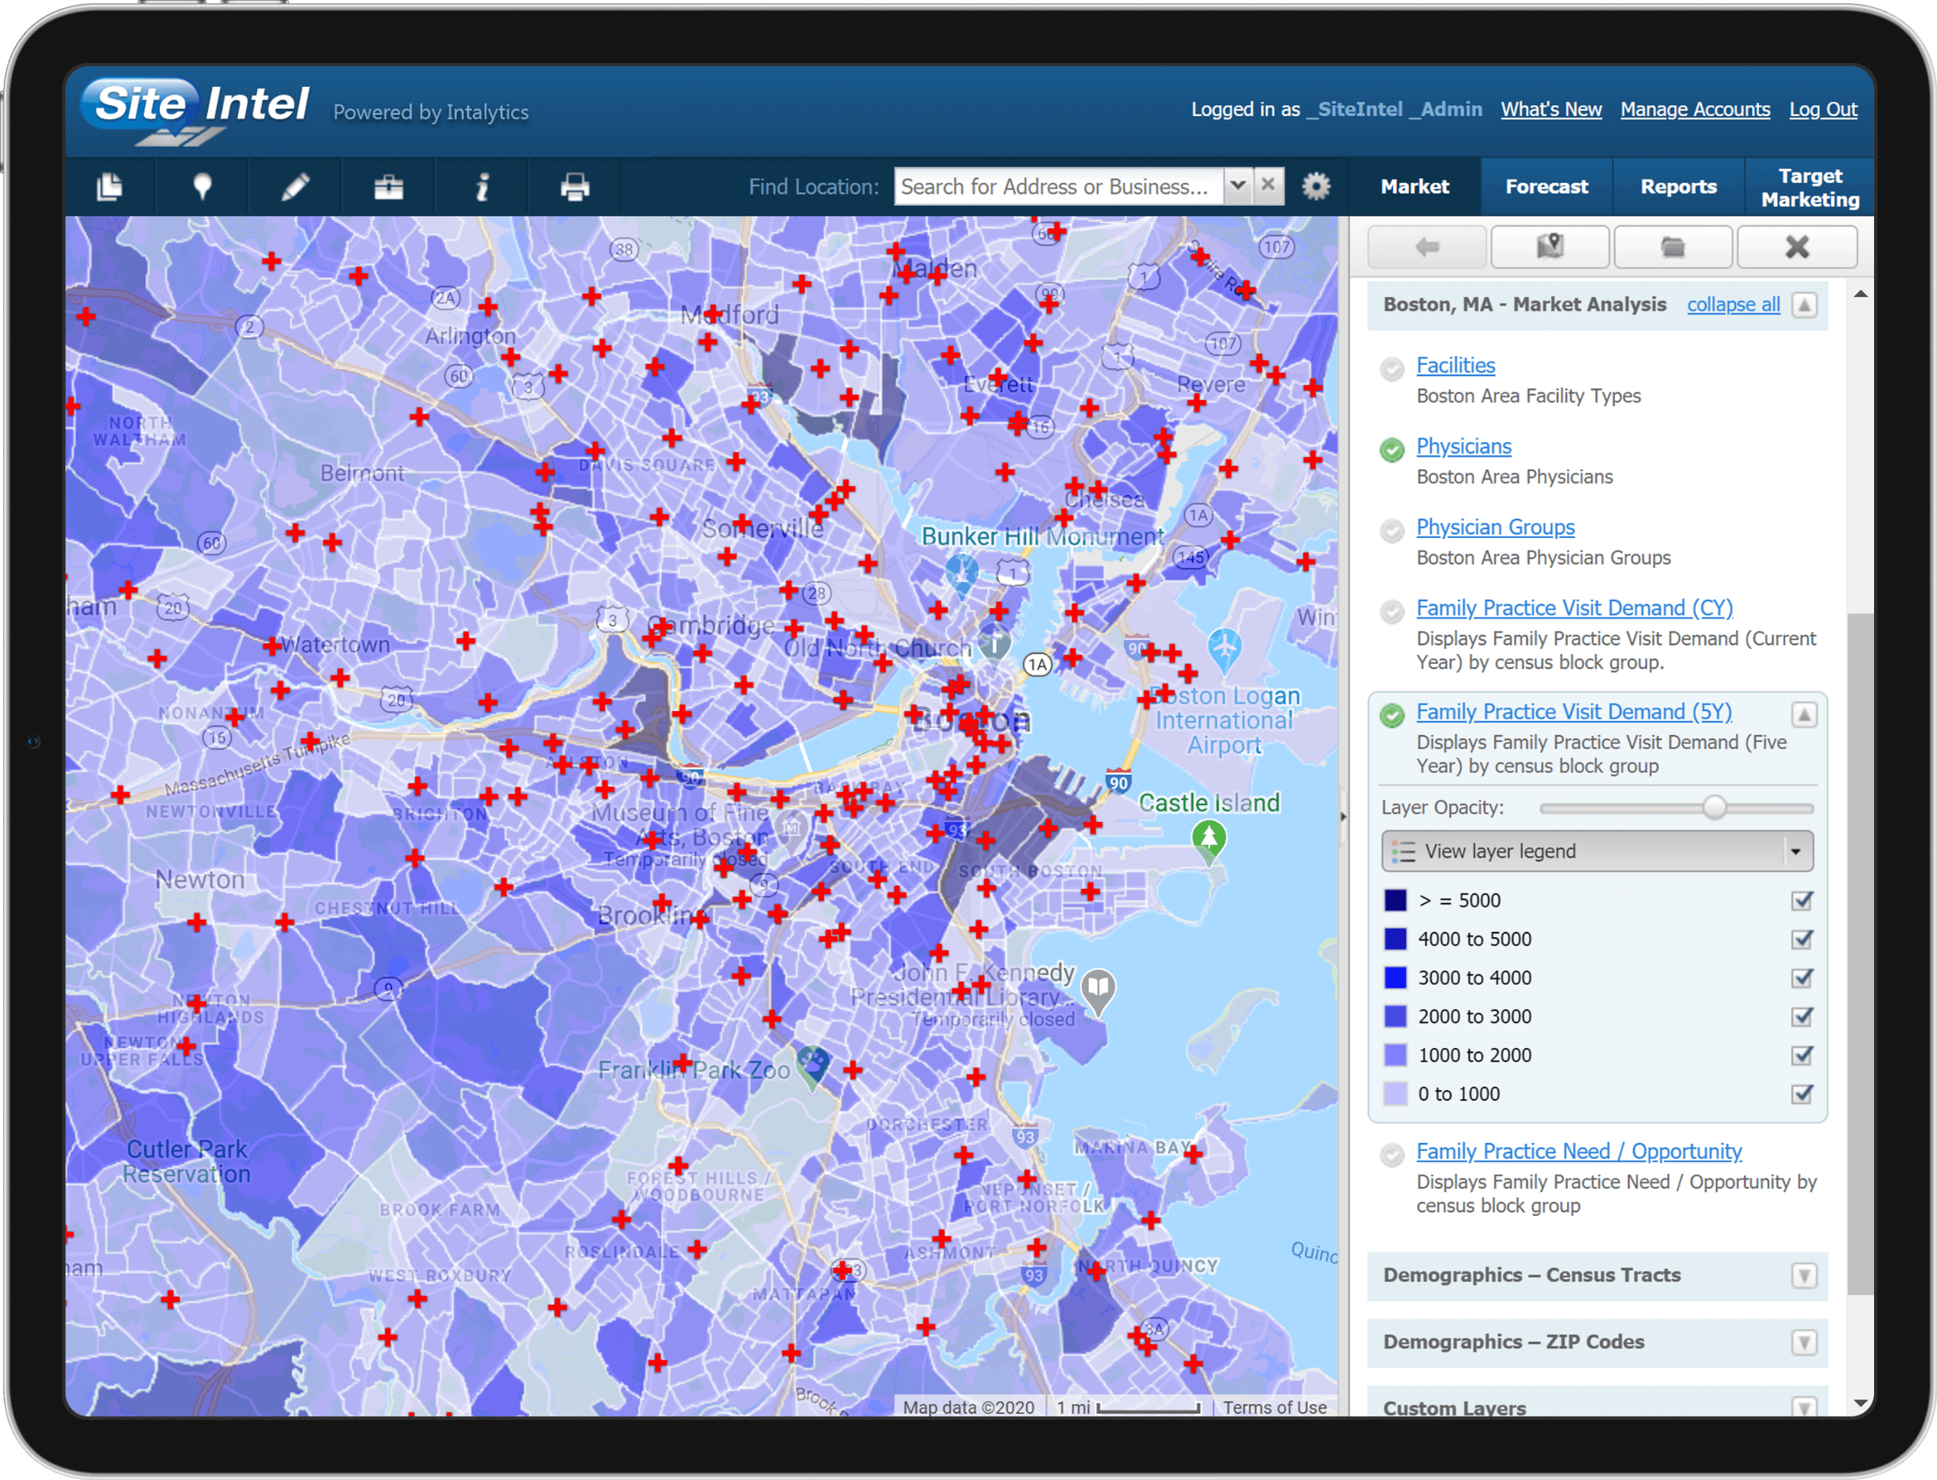
Task: Open the Physician Groups layer link
Action: (x=1495, y=527)
